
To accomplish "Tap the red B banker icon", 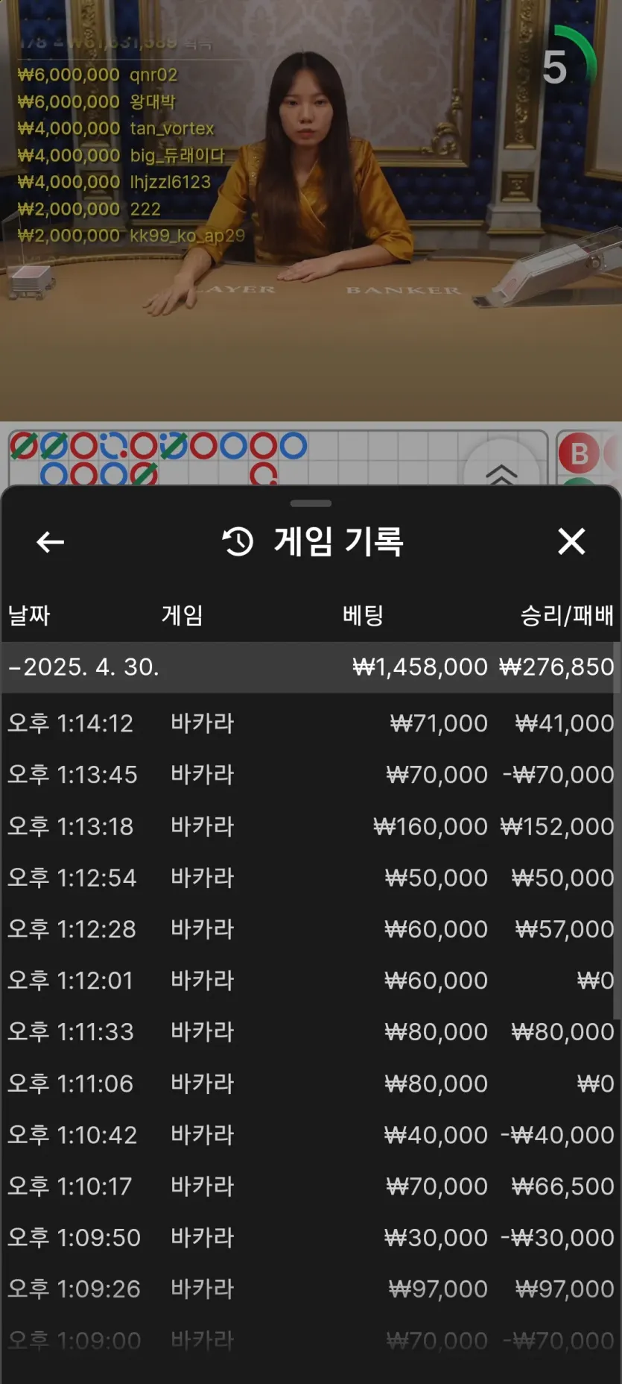I will [x=579, y=453].
